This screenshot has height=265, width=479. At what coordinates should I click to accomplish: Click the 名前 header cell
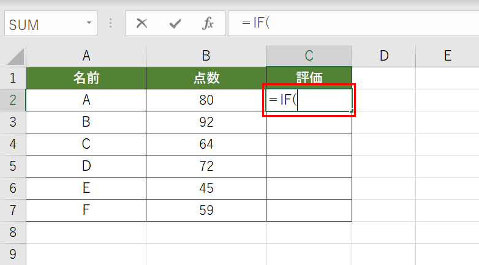coord(86,78)
